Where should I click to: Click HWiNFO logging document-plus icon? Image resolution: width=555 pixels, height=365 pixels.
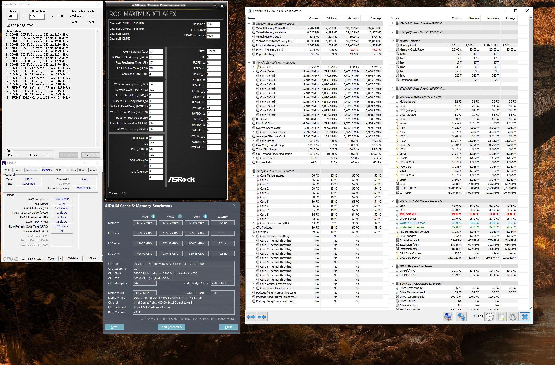(x=501, y=317)
